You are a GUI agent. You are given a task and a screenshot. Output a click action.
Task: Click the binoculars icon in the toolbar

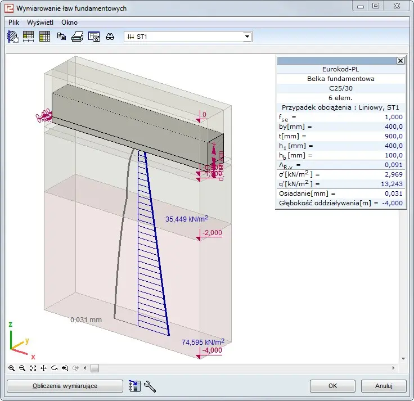[x=110, y=37]
